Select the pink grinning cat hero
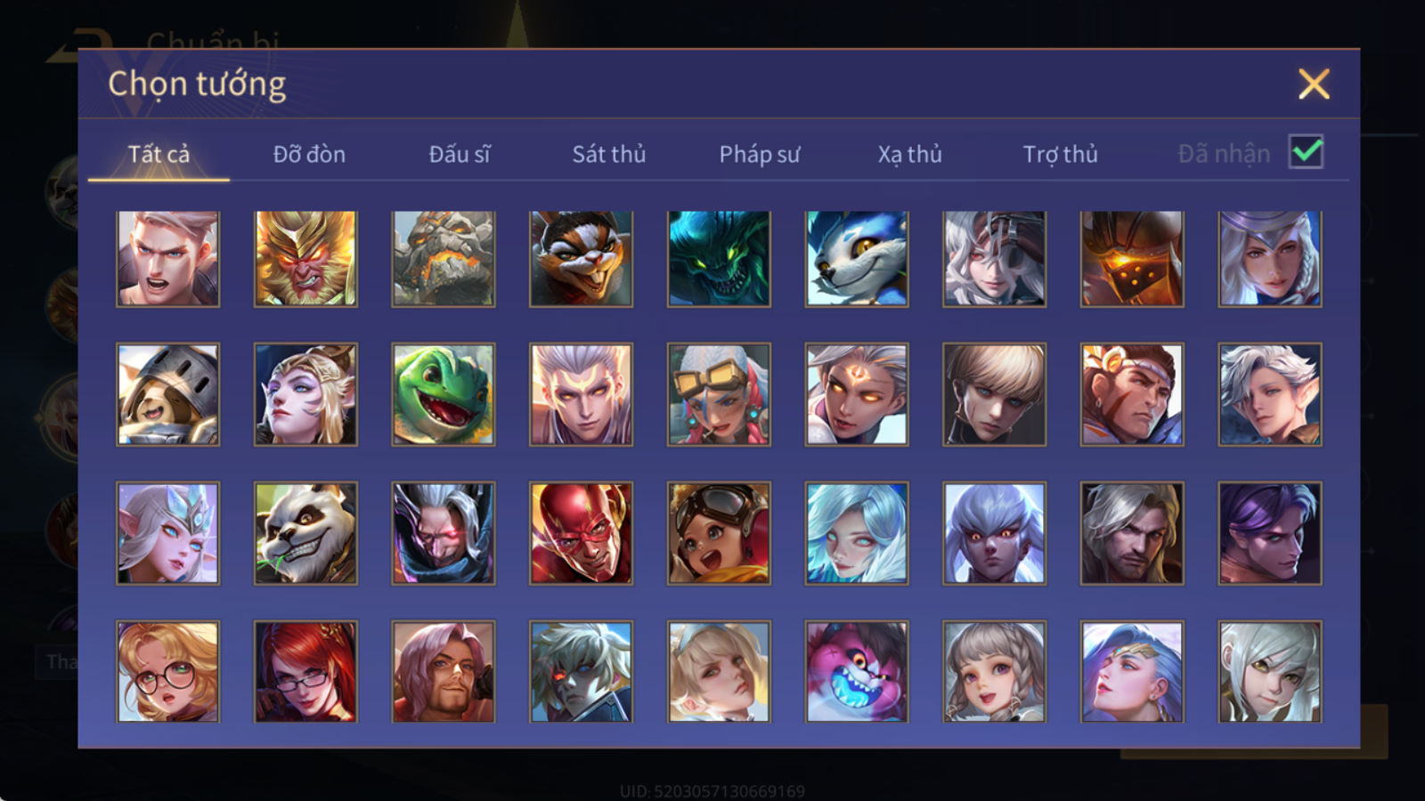1425x801 pixels. coord(857,671)
